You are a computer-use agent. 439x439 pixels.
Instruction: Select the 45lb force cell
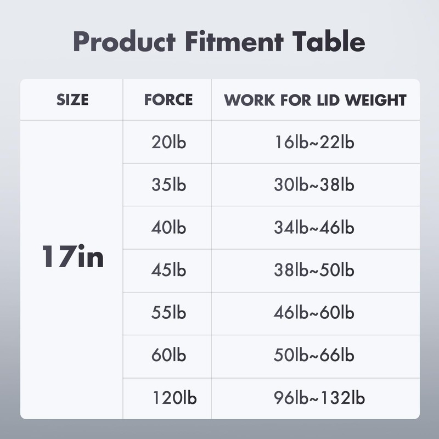[168, 271]
